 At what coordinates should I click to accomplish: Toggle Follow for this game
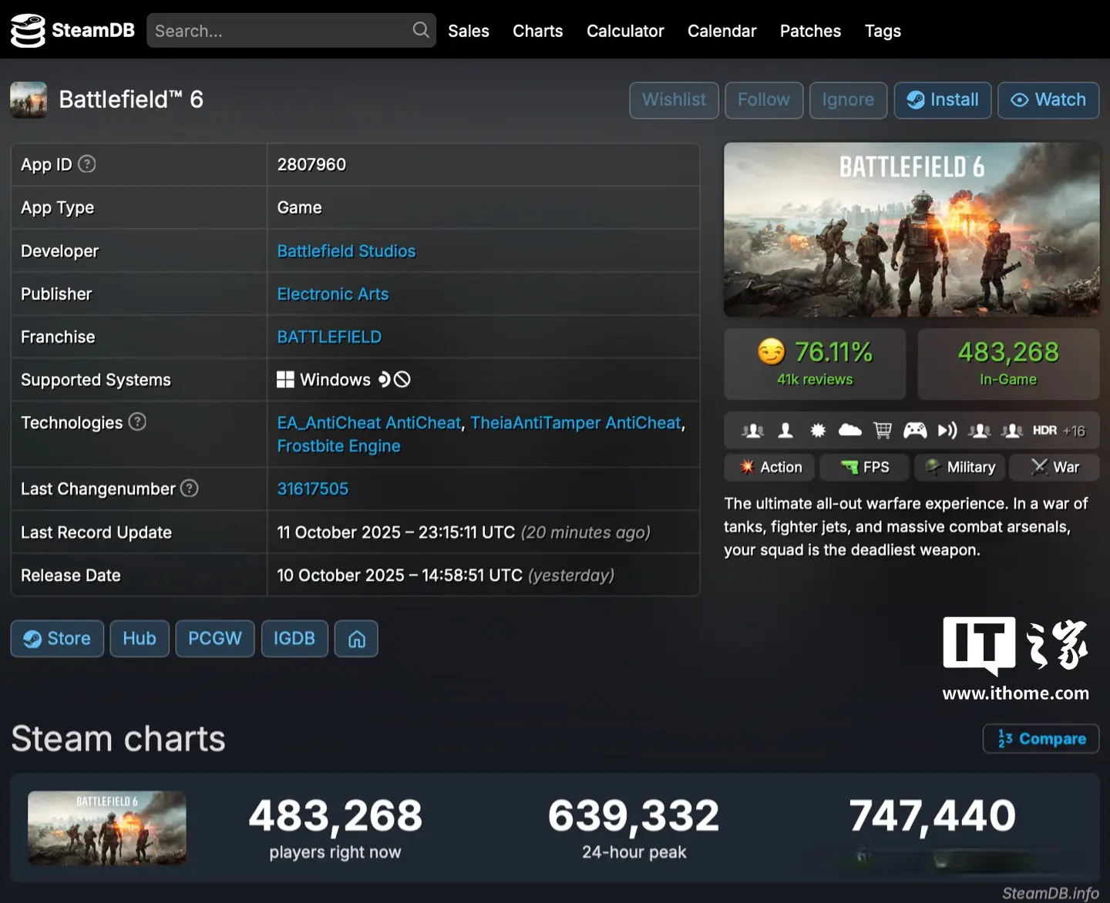click(x=764, y=100)
